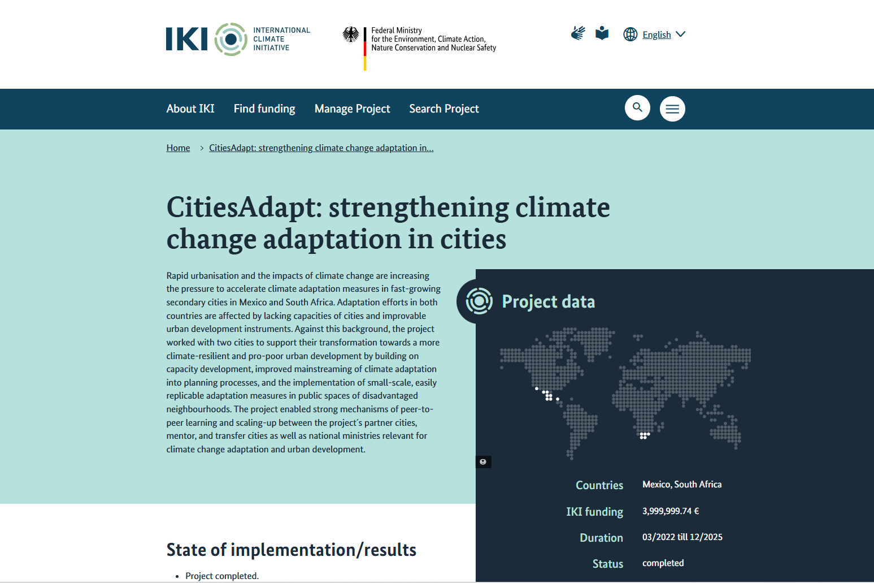This screenshot has width=874, height=583.
Task: Click the 'State of implementation/results' heading
Action: [x=292, y=550]
